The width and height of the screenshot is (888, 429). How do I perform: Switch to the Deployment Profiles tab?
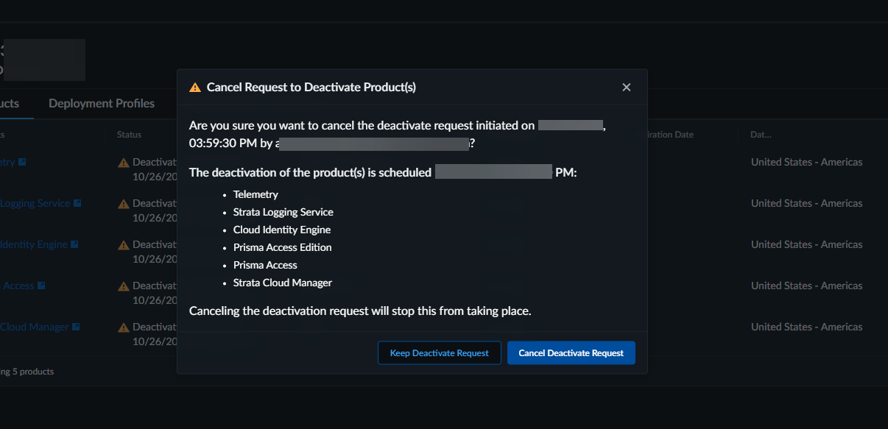coord(102,104)
